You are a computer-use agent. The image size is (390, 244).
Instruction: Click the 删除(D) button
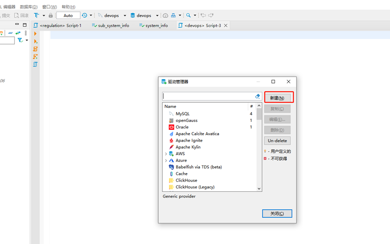(277, 130)
